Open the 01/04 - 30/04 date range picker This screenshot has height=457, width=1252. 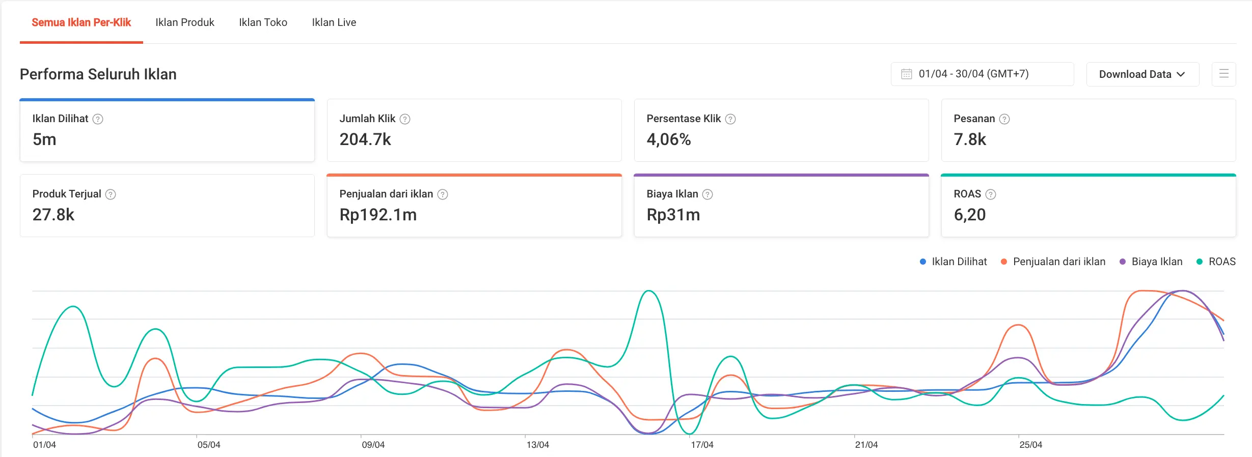tap(982, 74)
